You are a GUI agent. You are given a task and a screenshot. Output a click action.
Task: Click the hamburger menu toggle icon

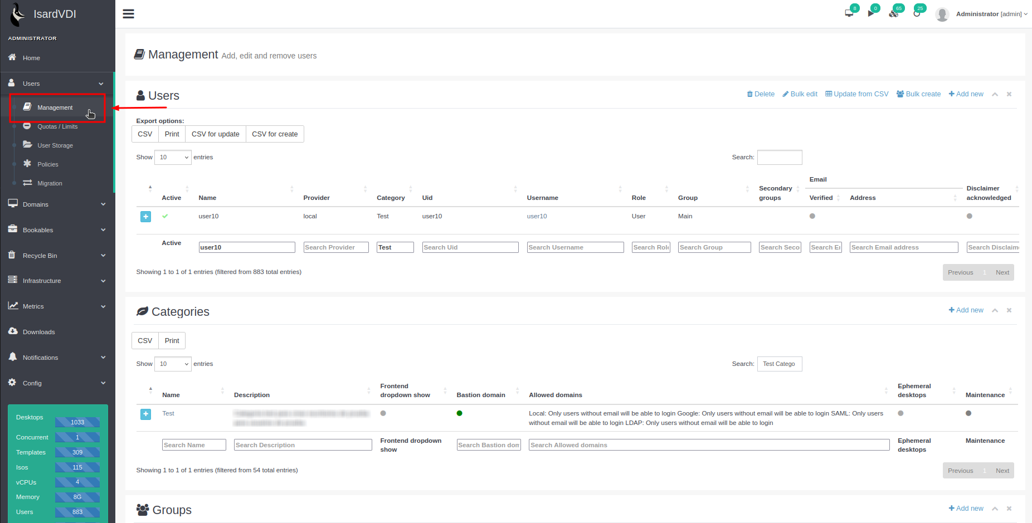coord(128,14)
